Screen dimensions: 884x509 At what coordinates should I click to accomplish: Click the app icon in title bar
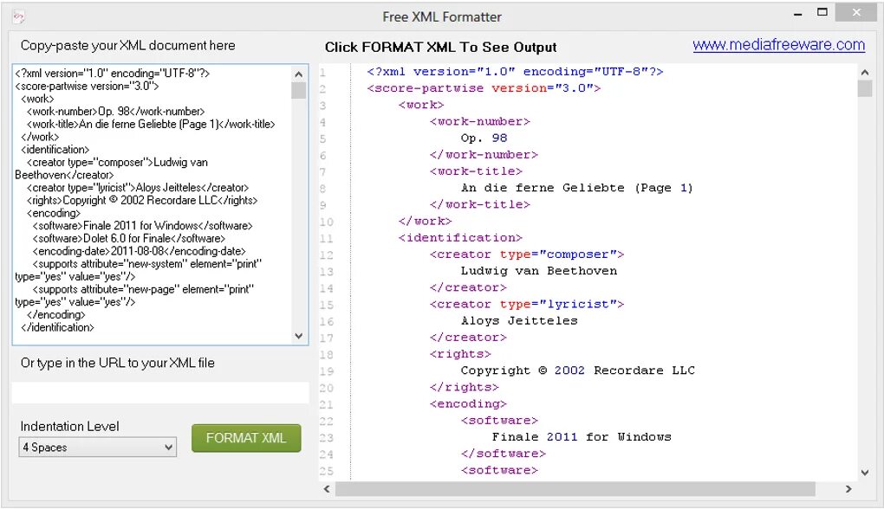pyautogui.click(x=18, y=17)
